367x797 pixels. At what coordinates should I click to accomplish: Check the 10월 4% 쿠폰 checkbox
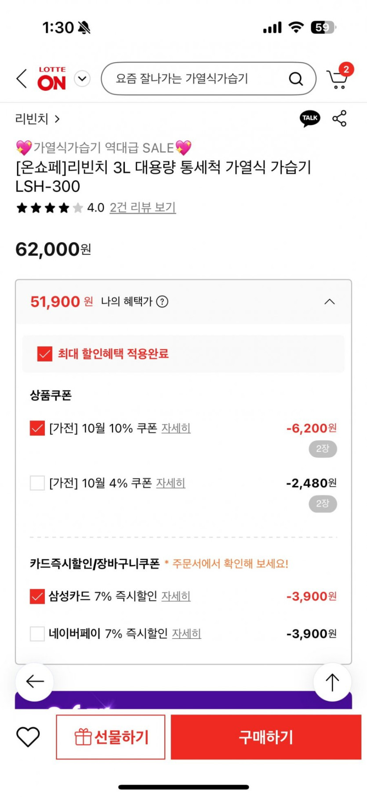[x=37, y=483]
